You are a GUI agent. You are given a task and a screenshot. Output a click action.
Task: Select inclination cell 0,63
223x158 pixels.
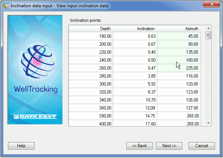tap(135, 36)
